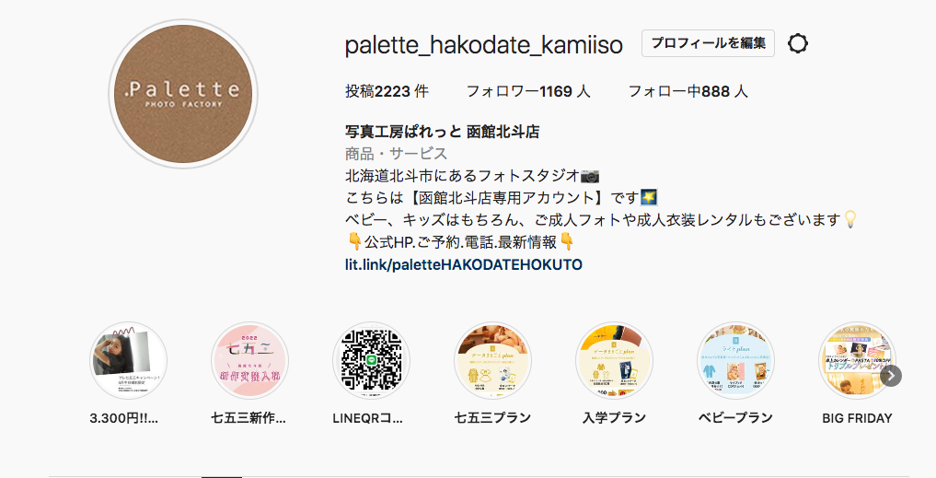Click the 写真工房ぱれっと 函館北斗店 name

[443, 132]
